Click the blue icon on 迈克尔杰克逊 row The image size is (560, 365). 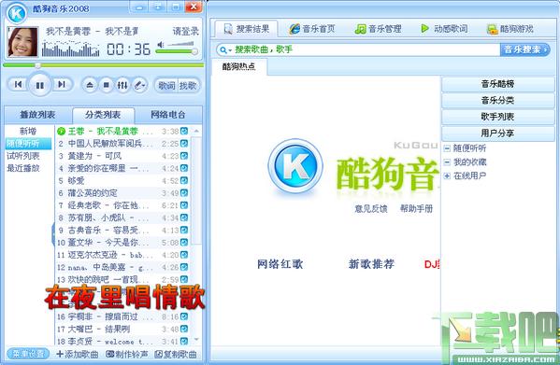184,255
